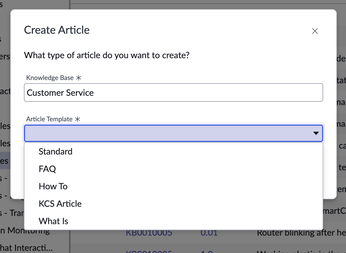Click the Knowledge Base field showing Customer Service
Viewport: 346px width, 253px height.
click(174, 92)
